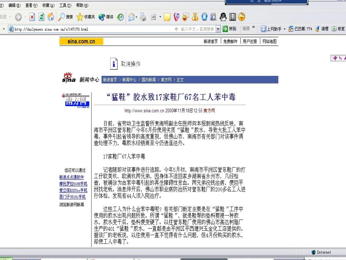Open the 新浪首页 link in top navigation
The image size is (346, 260).
pos(211,41)
